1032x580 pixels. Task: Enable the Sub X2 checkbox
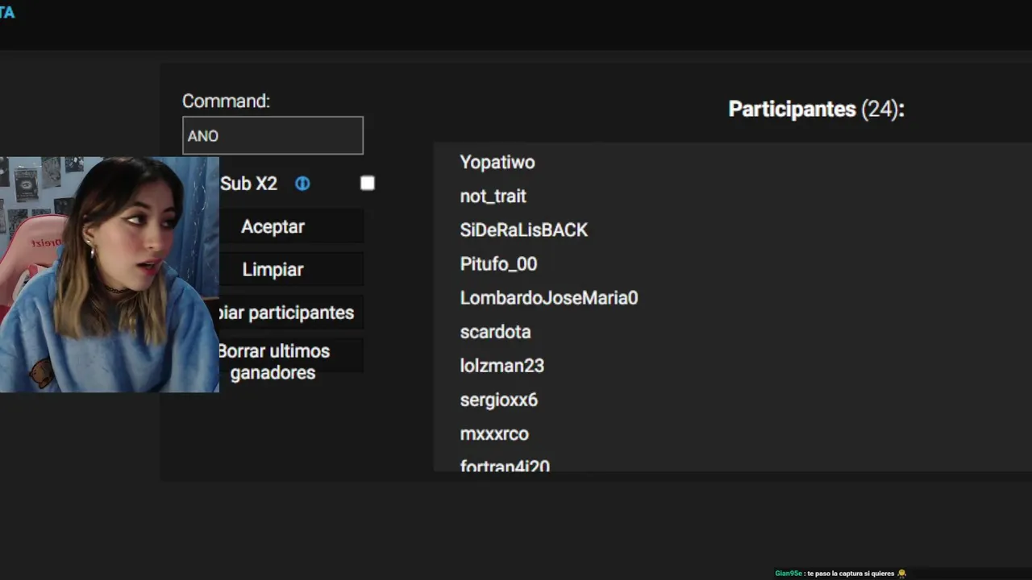pos(368,184)
